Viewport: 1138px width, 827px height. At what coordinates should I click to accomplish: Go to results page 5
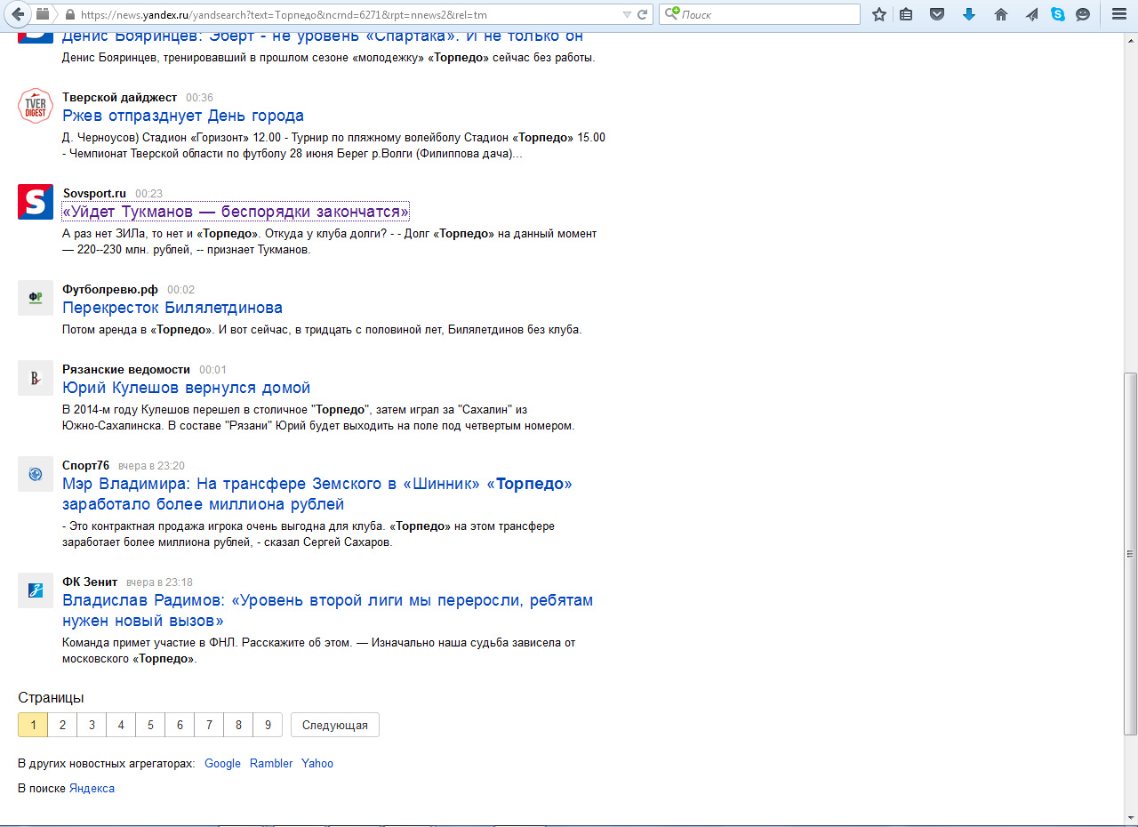click(150, 725)
